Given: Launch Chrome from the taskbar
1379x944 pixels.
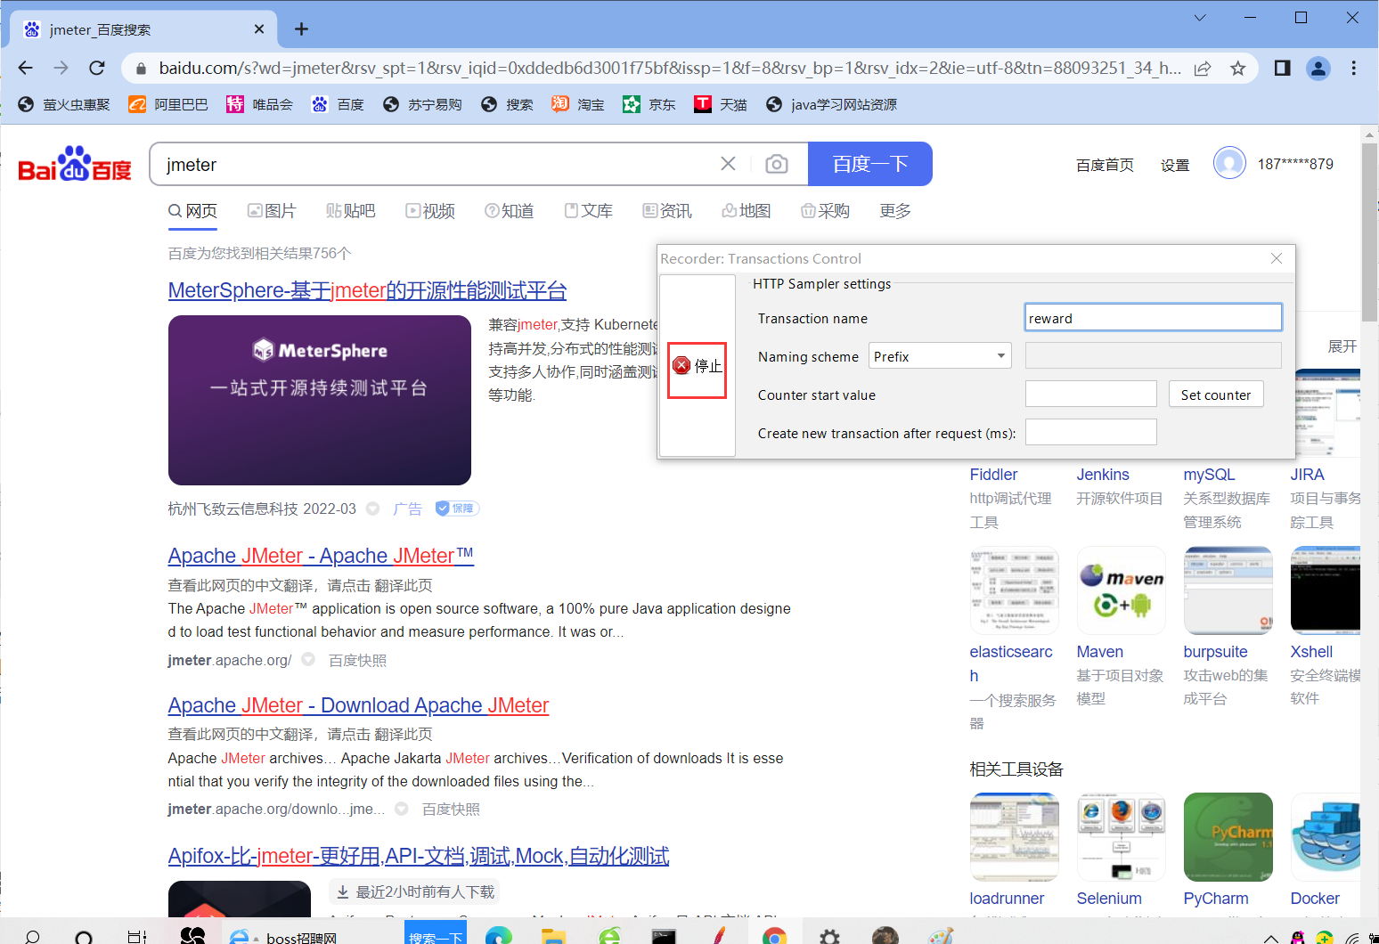Looking at the screenshot, I should coord(773,935).
